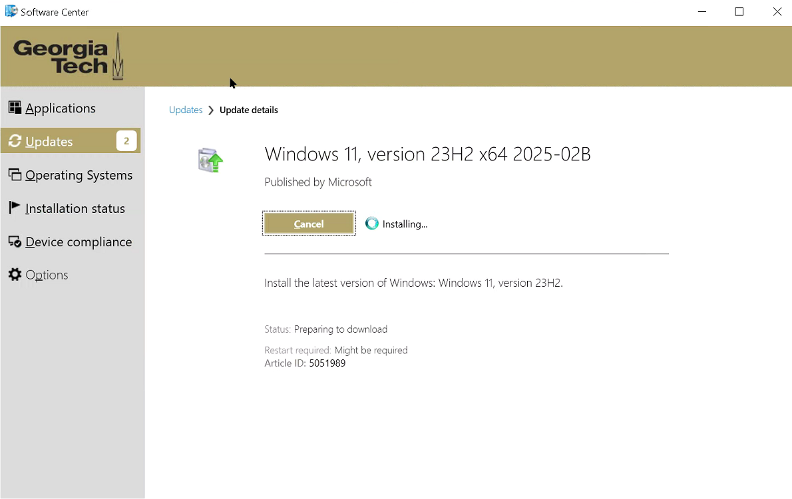Click the Software Center title bar icon

pos(11,11)
